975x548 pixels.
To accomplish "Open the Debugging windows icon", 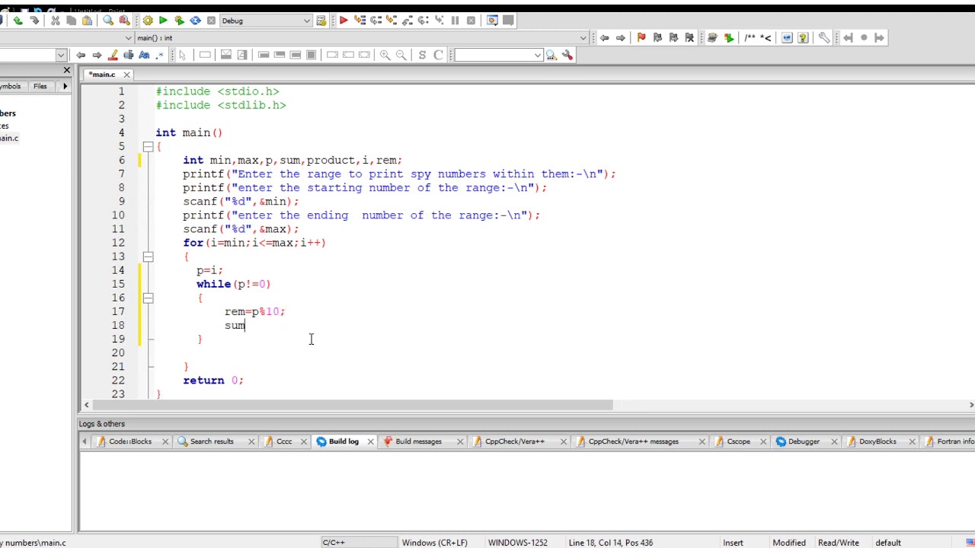I will tap(492, 21).
